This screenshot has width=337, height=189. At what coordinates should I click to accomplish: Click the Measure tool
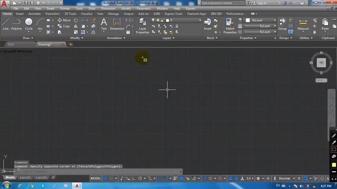pyautogui.click(x=303, y=24)
